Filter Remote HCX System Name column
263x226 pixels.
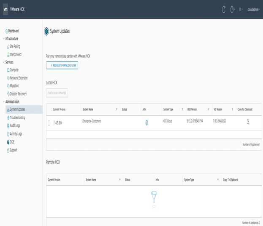120,180
